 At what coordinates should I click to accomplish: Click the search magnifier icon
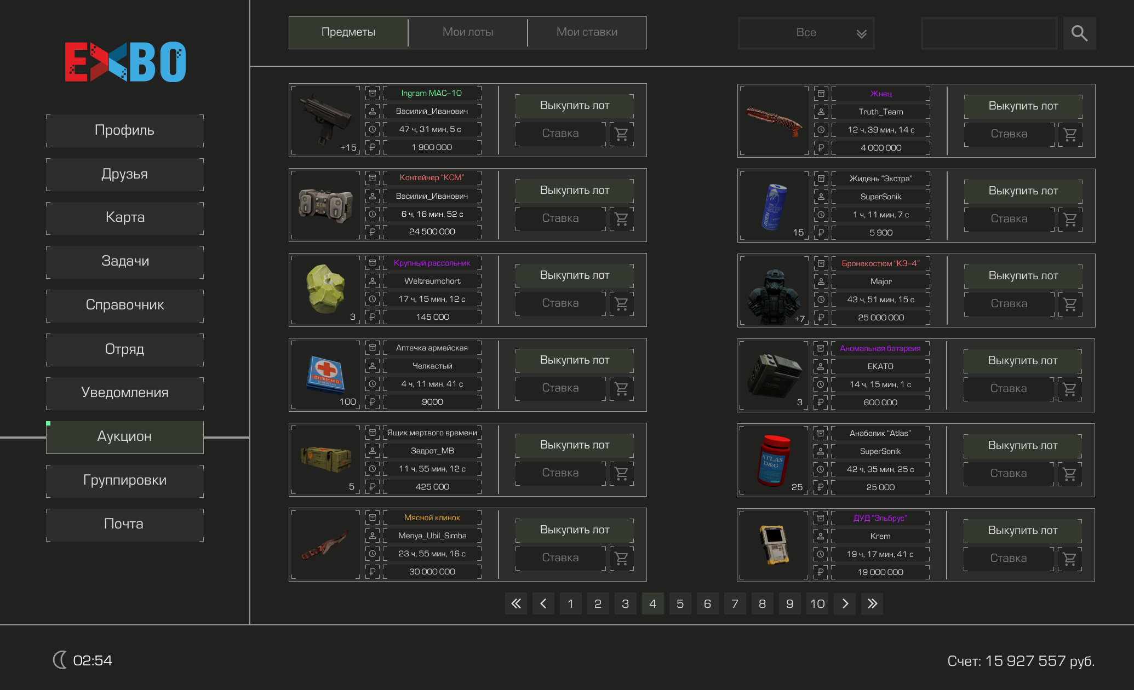point(1079,33)
